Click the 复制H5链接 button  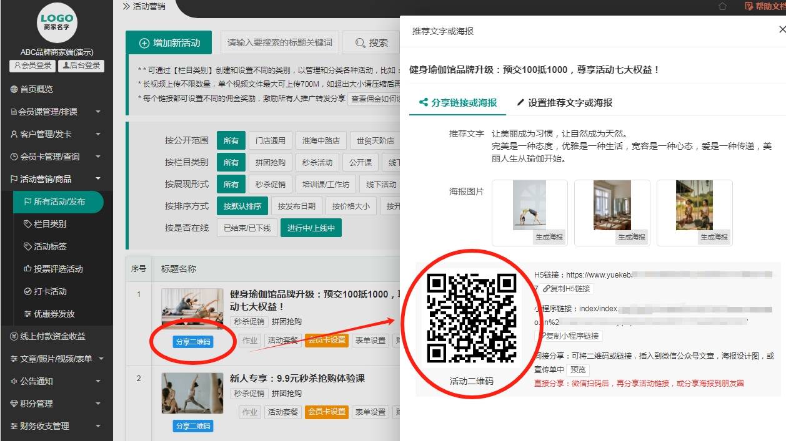pyautogui.click(x=567, y=289)
